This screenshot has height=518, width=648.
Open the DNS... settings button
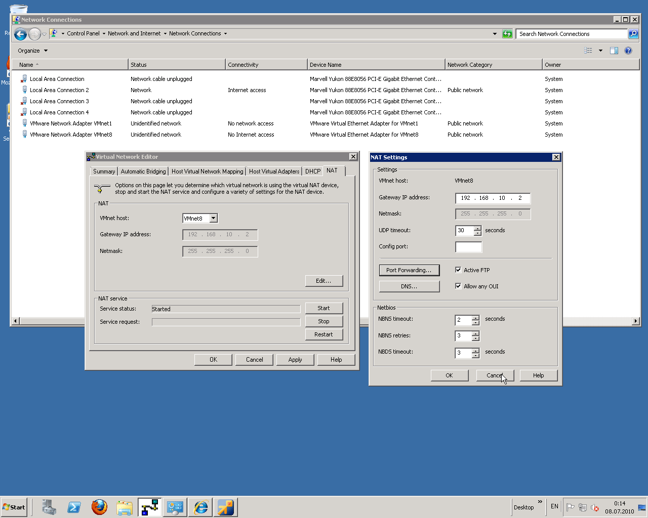point(409,286)
